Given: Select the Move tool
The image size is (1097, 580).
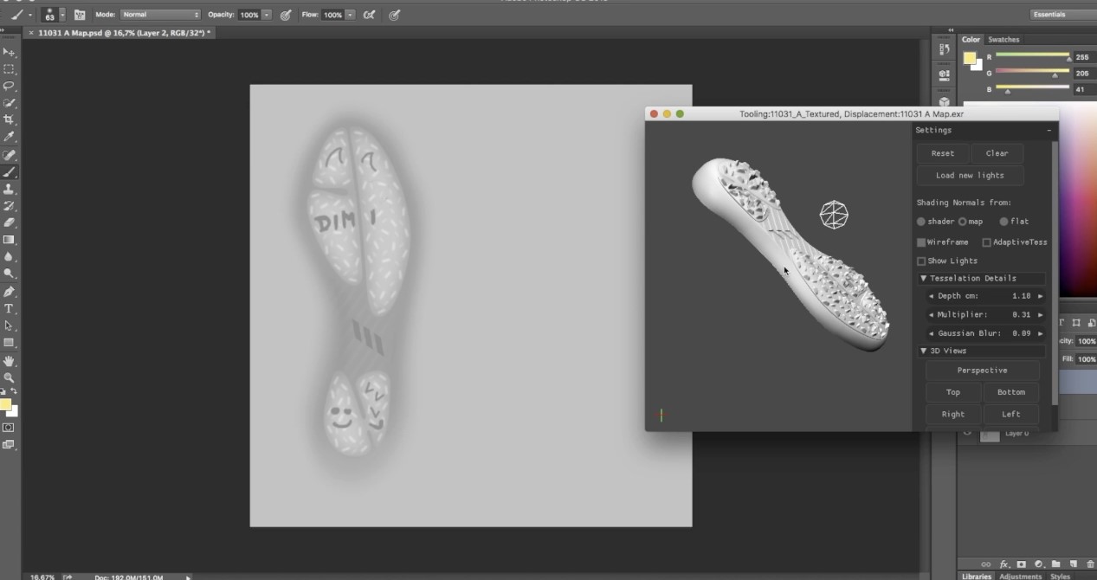Looking at the screenshot, I should (9, 52).
